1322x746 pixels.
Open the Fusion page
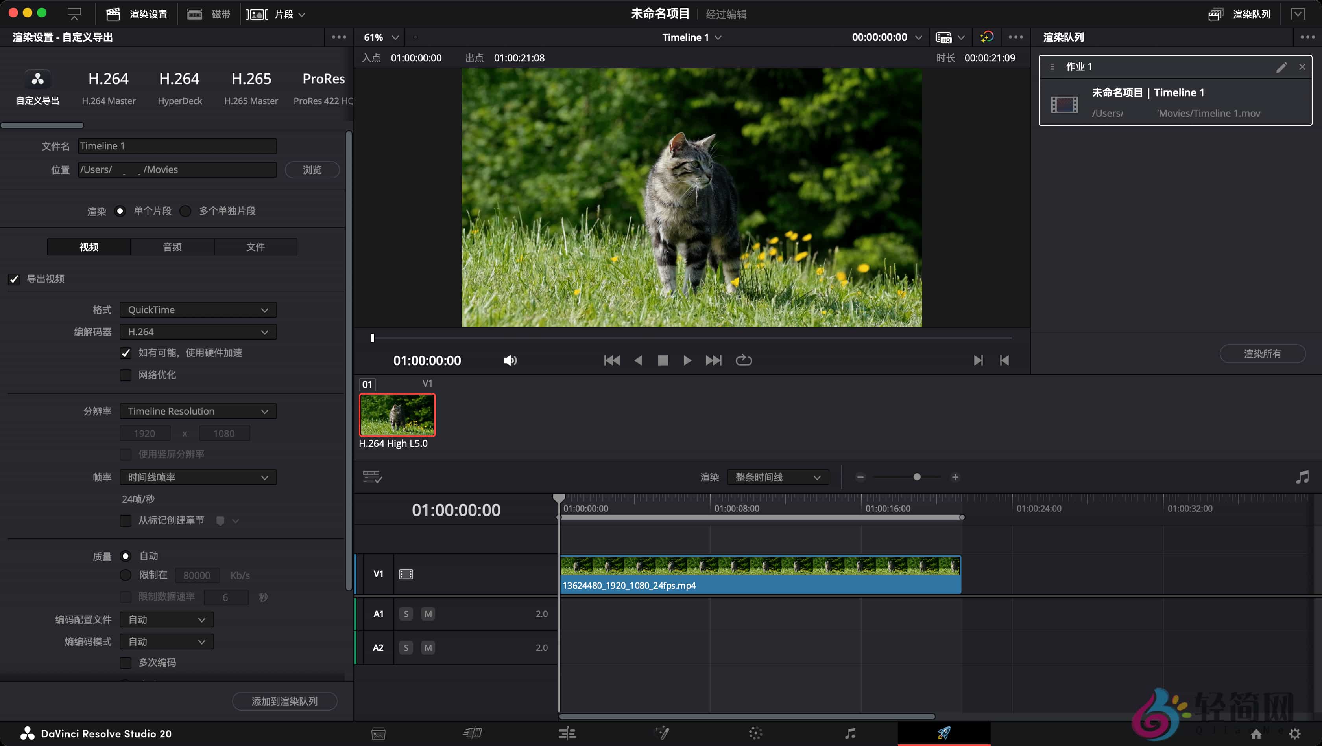[662, 733]
